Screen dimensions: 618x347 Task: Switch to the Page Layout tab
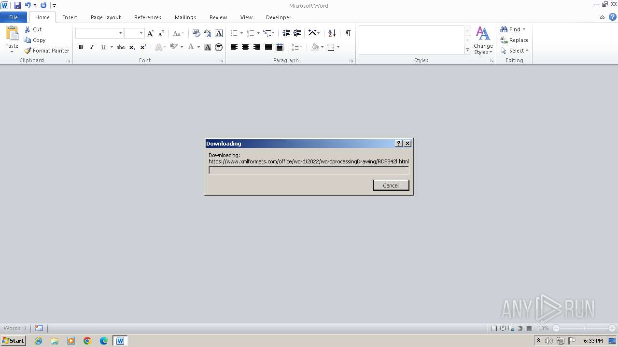coord(106,17)
